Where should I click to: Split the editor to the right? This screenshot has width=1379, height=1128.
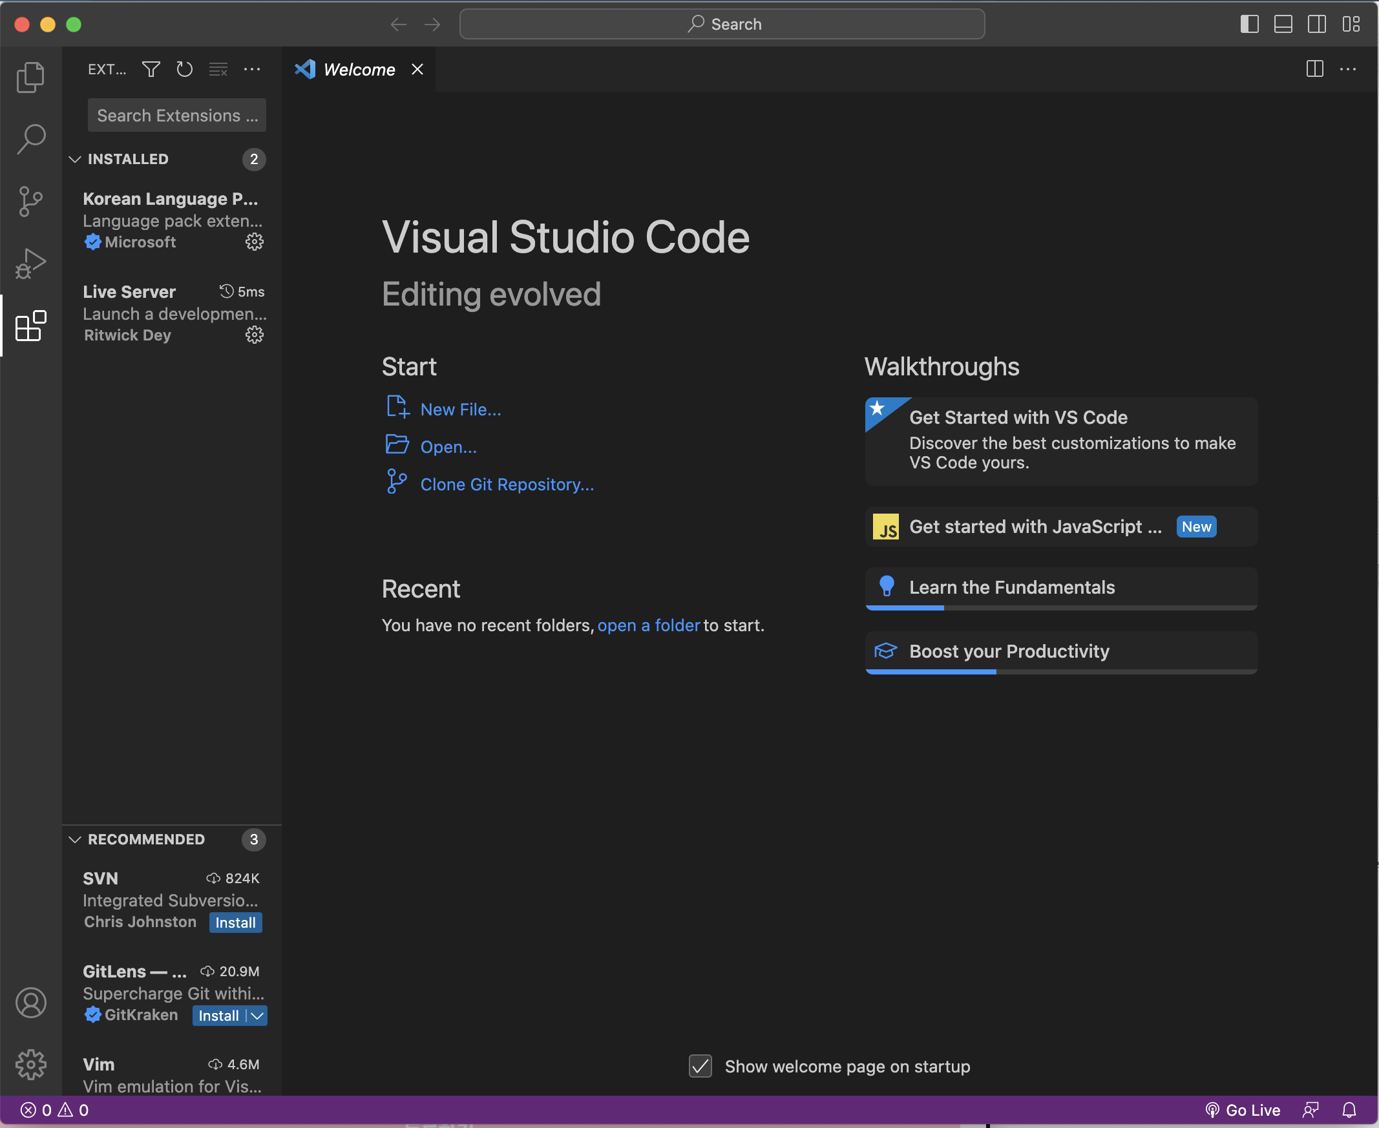(1314, 69)
